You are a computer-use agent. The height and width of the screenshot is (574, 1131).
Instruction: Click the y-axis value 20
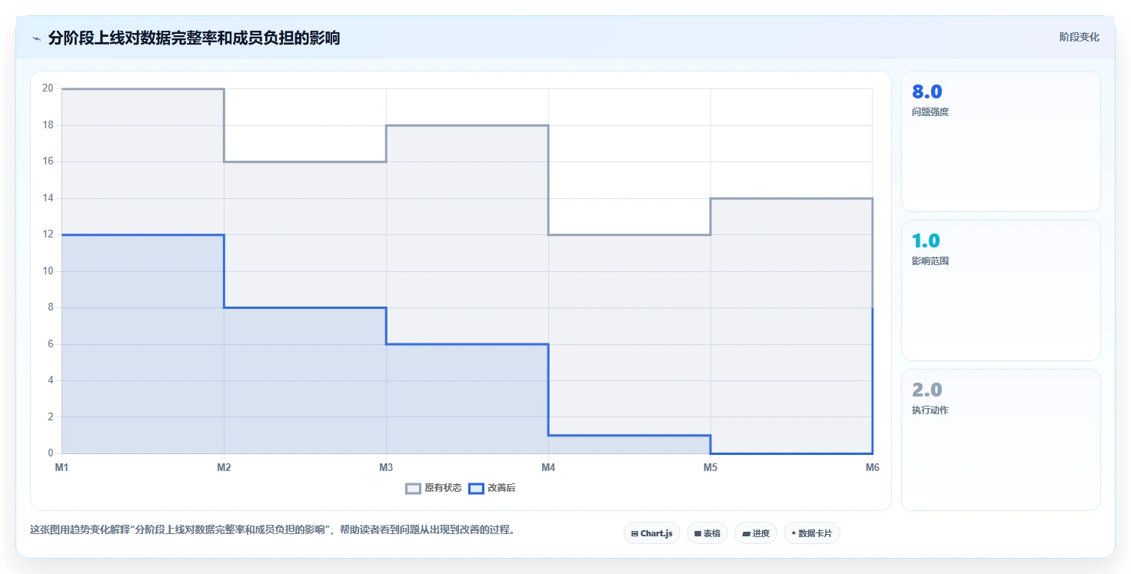tap(48, 88)
